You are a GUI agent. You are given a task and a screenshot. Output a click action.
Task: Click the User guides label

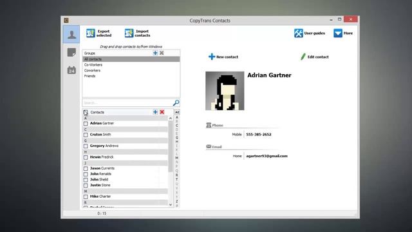click(315, 33)
